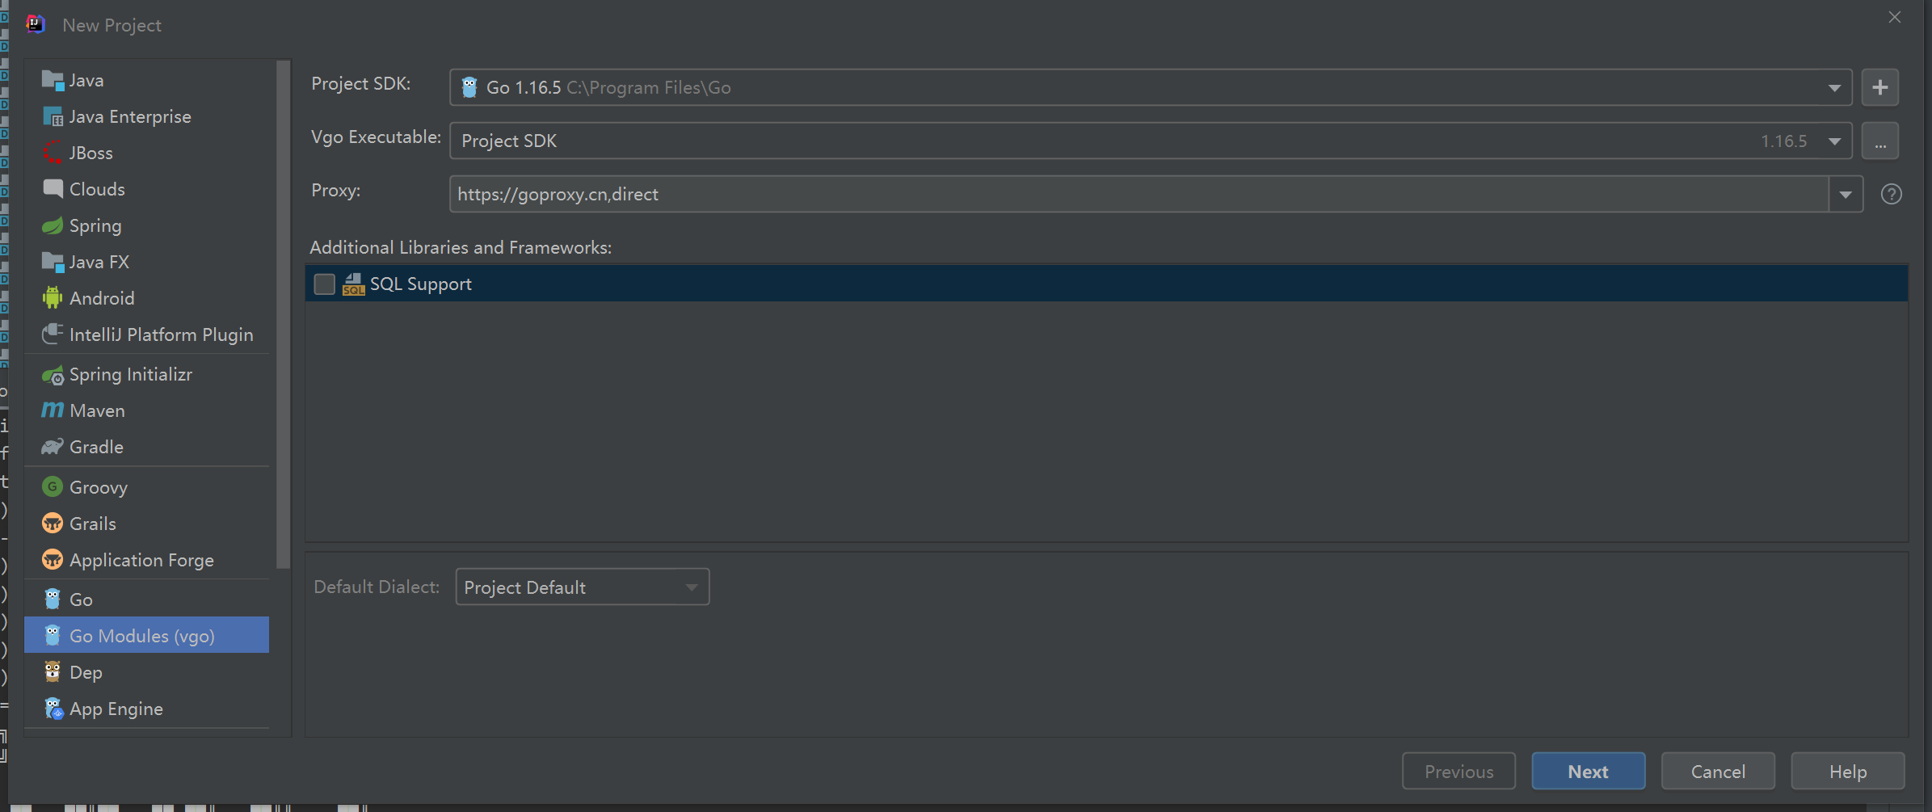
Task: Click the gopher icon in Project SDK field
Action: (x=469, y=87)
